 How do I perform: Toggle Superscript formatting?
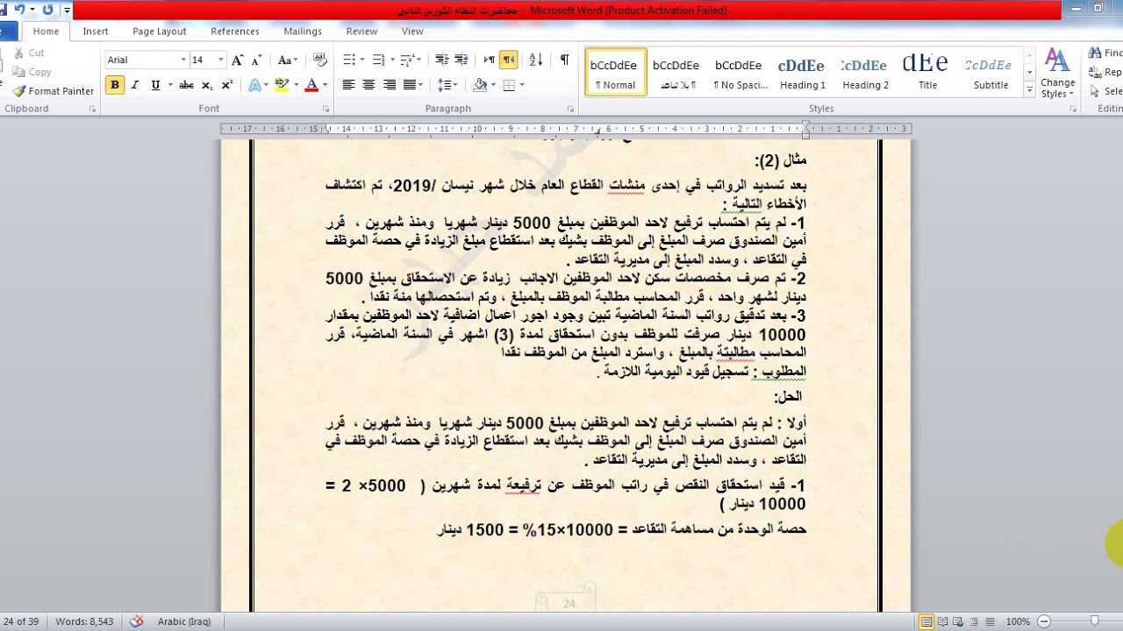click(x=227, y=85)
